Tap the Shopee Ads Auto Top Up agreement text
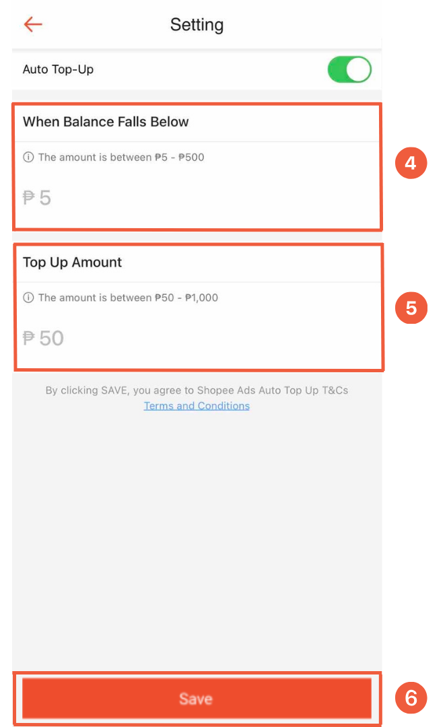 [197, 390]
